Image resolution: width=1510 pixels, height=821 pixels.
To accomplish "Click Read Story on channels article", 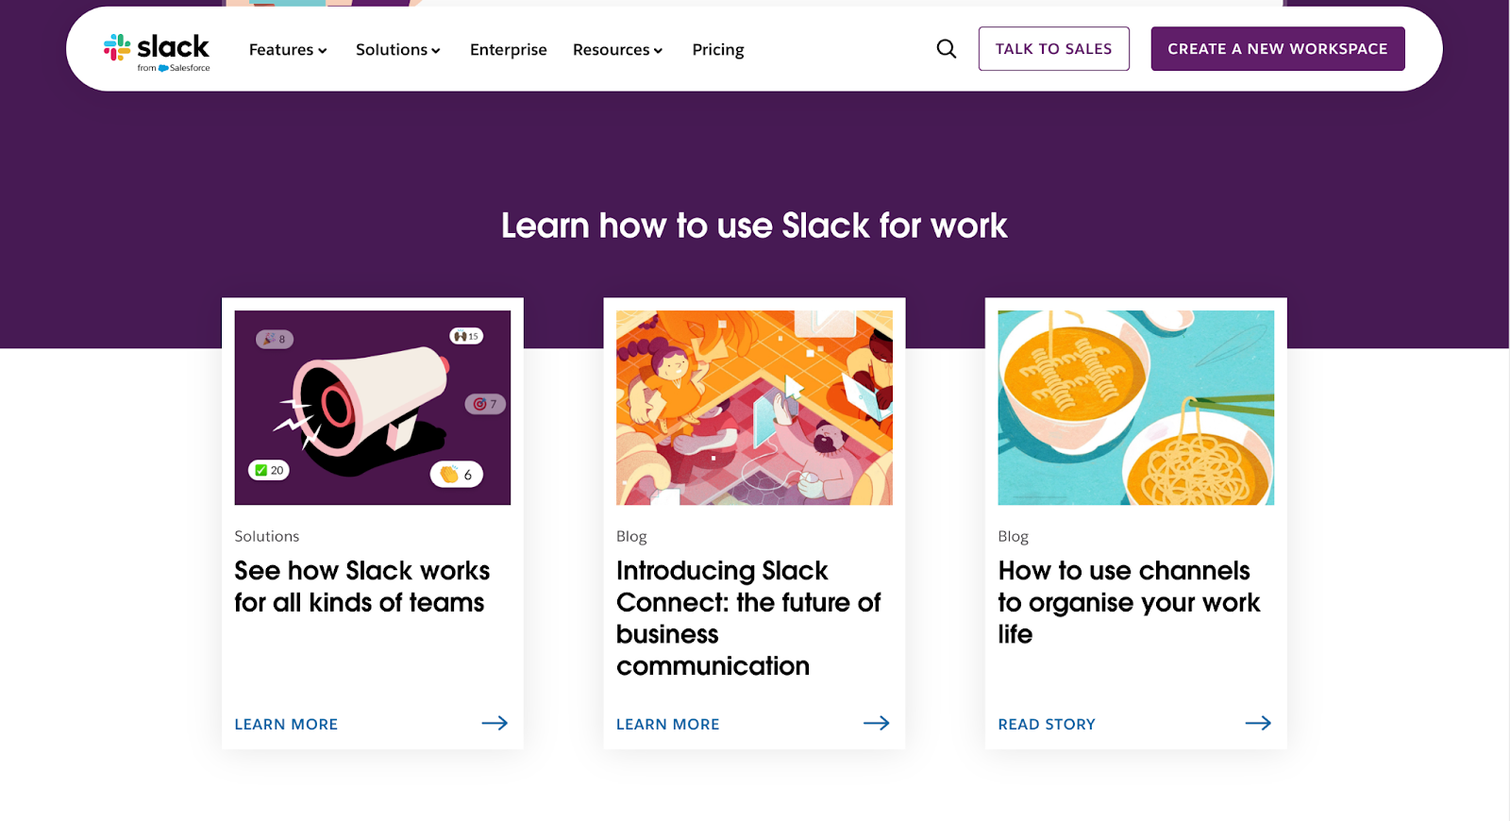I will [x=1047, y=724].
